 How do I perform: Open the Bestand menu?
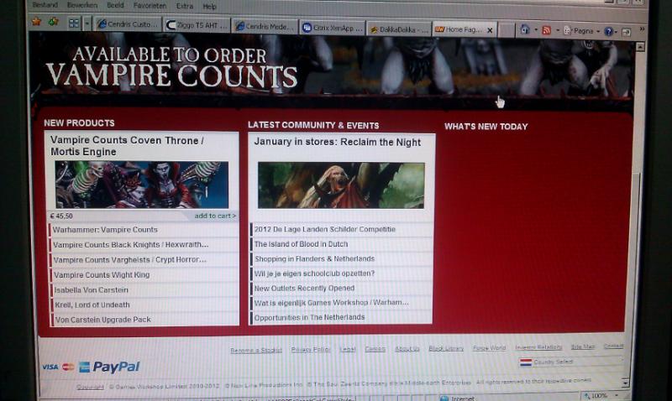click(x=45, y=5)
